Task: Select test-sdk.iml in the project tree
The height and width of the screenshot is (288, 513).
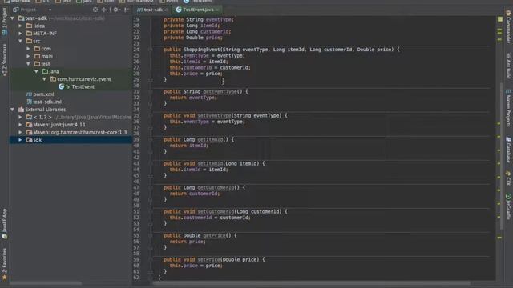Action: (47, 102)
